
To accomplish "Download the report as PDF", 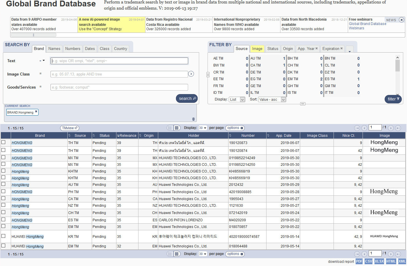I will (359, 261).
